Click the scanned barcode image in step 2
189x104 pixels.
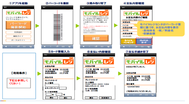[x=58, y=27]
